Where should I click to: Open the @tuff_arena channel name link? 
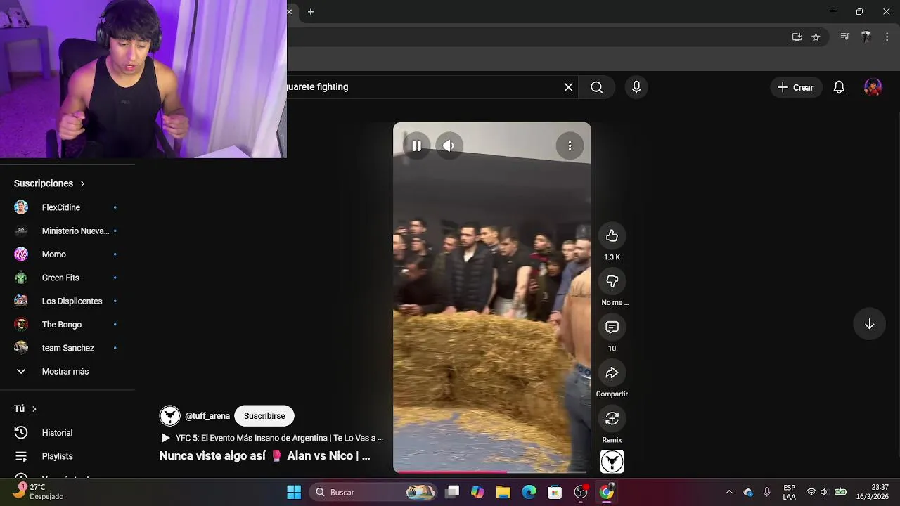(207, 416)
